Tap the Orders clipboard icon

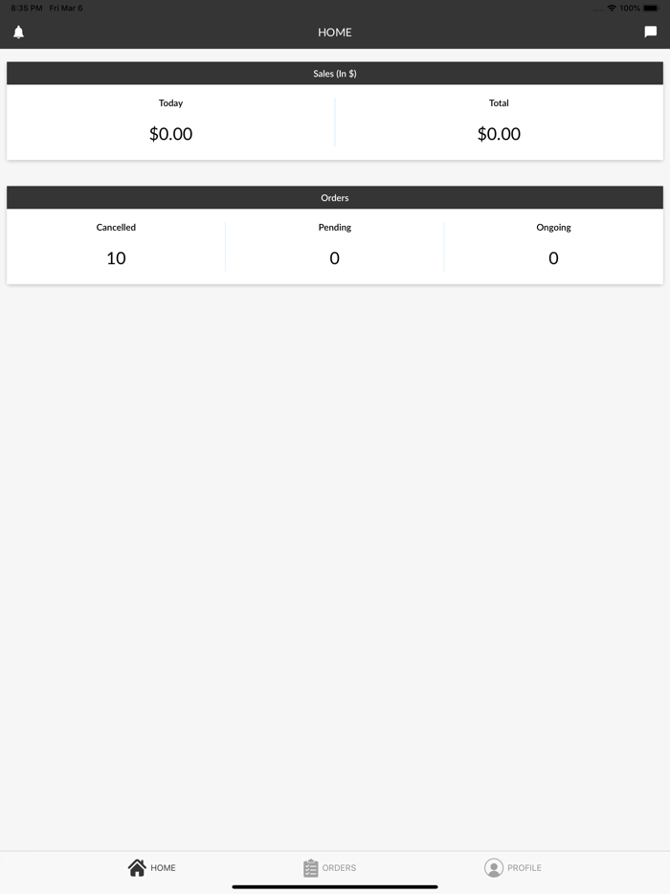[x=310, y=867]
